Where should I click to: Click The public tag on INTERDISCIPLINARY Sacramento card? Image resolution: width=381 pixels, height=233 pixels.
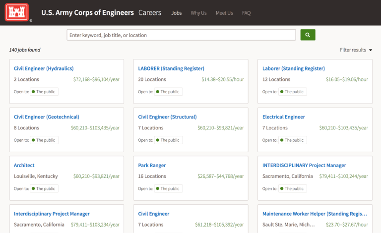pos(293,188)
